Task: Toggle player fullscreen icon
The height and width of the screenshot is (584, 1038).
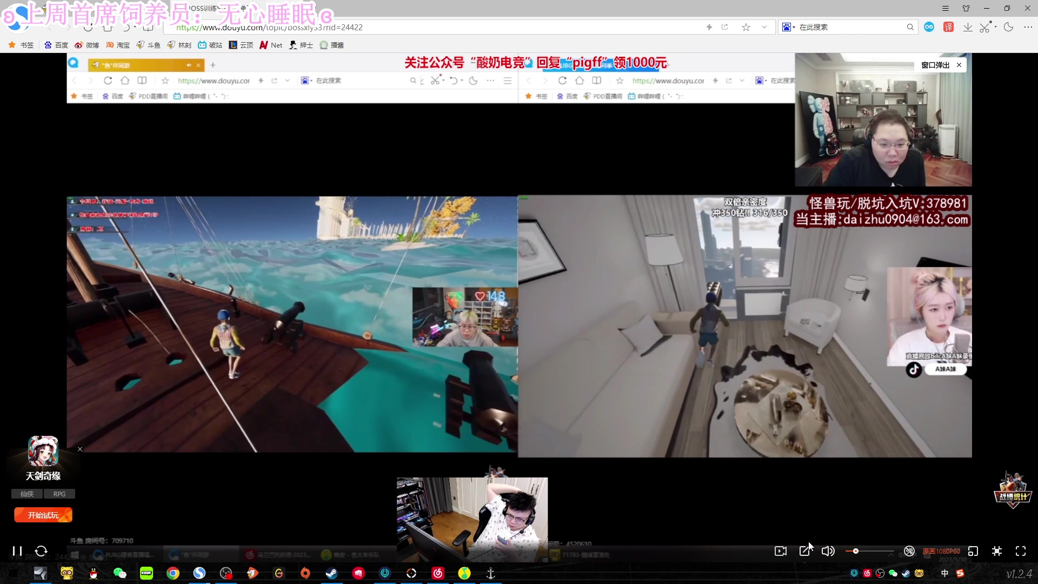Action: [1021, 551]
